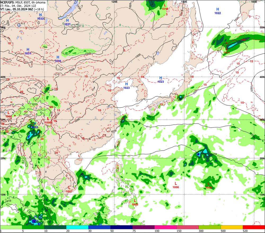Click the H 1022 marker over Myanmar
265x233 pixels.
35,125
